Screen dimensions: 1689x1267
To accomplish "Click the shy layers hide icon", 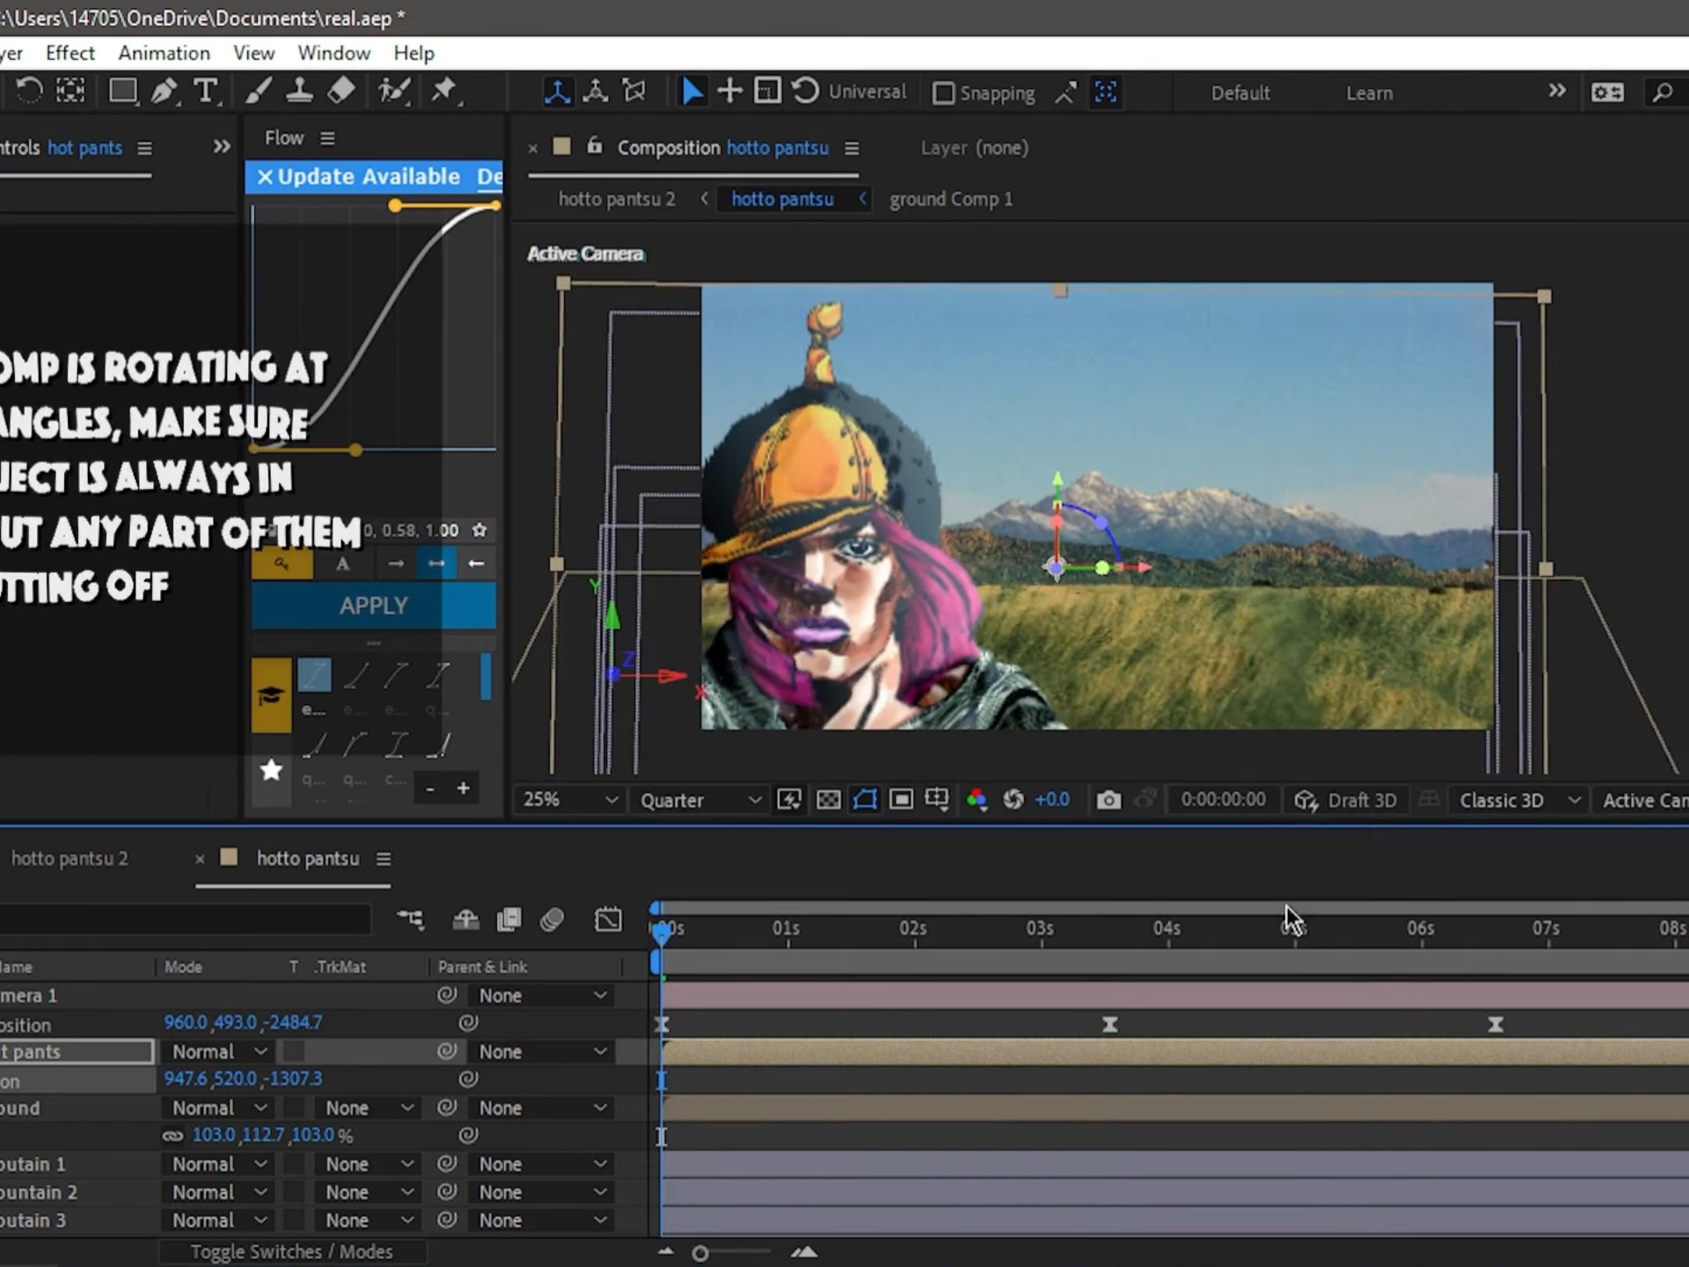I will point(465,919).
